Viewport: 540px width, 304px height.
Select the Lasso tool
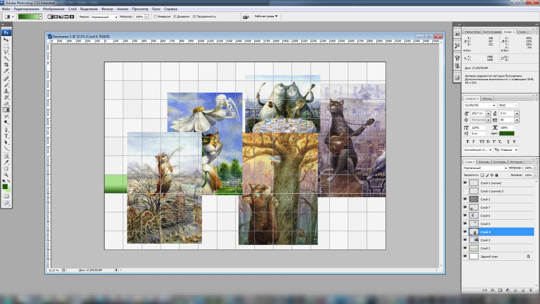pos(6,52)
